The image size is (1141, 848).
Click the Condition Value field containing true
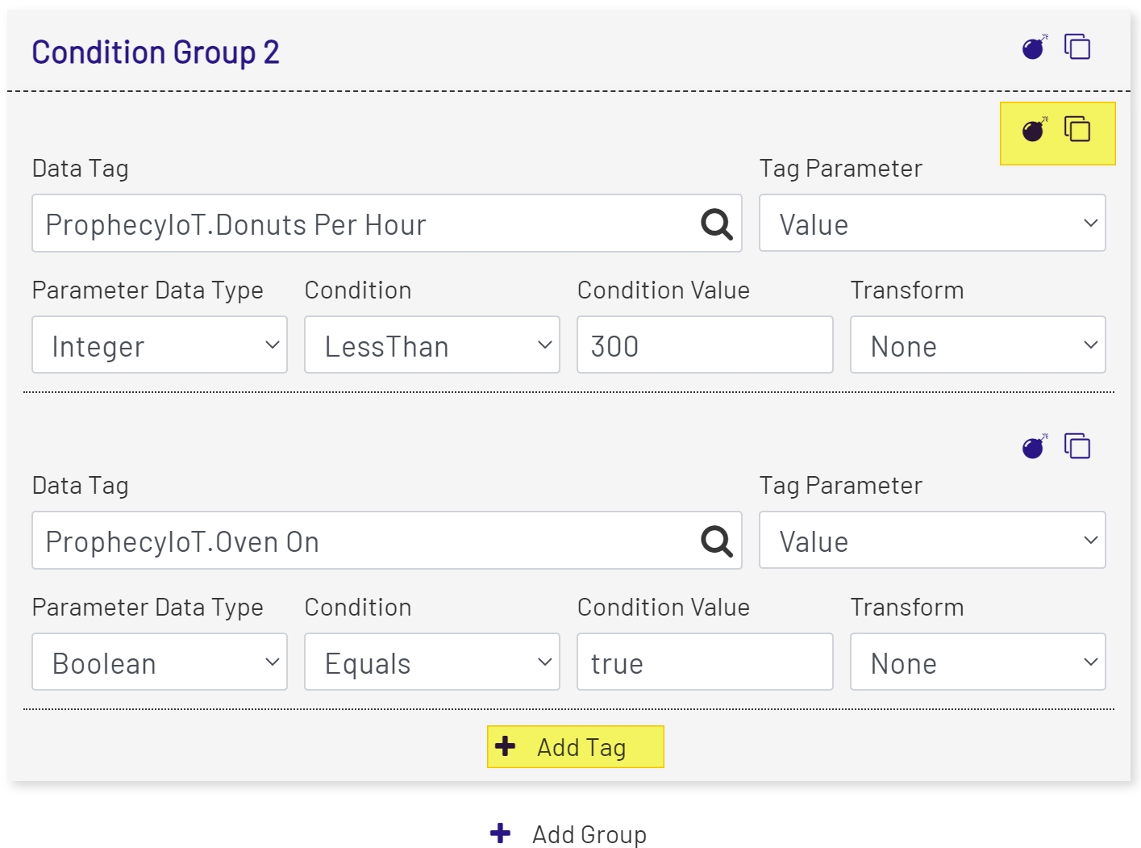click(x=704, y=662)
